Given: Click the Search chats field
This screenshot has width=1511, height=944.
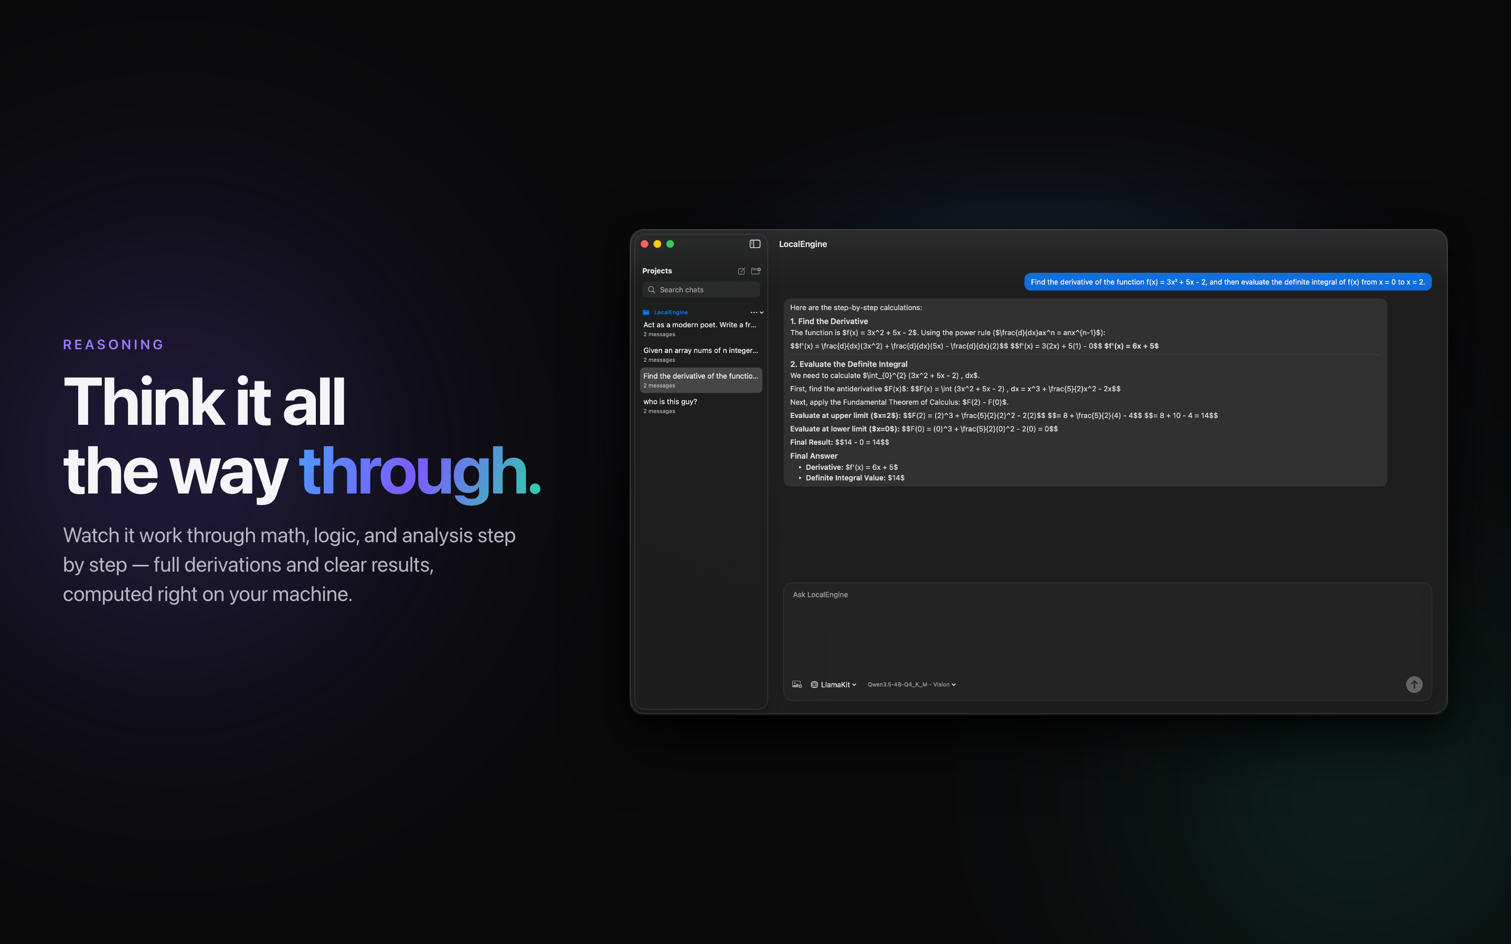Looking at the screenshot, I should click(x=700, y=289).
